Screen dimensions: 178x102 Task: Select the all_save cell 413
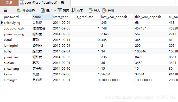(173, 23)
